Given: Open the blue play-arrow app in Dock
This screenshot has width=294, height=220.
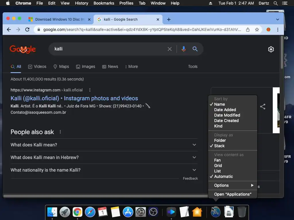Looking at the screenshot, I should coord(171,212).
